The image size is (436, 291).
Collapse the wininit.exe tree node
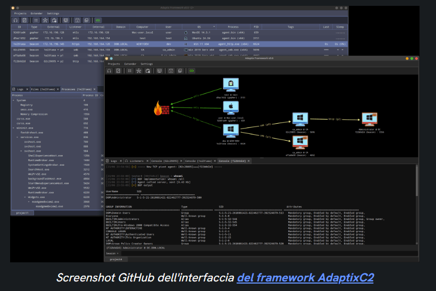[14, 128]
